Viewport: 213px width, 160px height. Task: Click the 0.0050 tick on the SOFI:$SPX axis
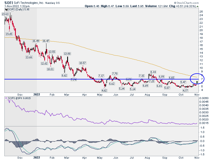(x=204, y=98)
